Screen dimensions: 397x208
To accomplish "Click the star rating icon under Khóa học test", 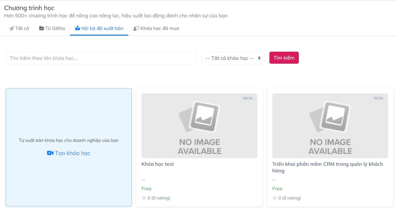I will 143,198.
